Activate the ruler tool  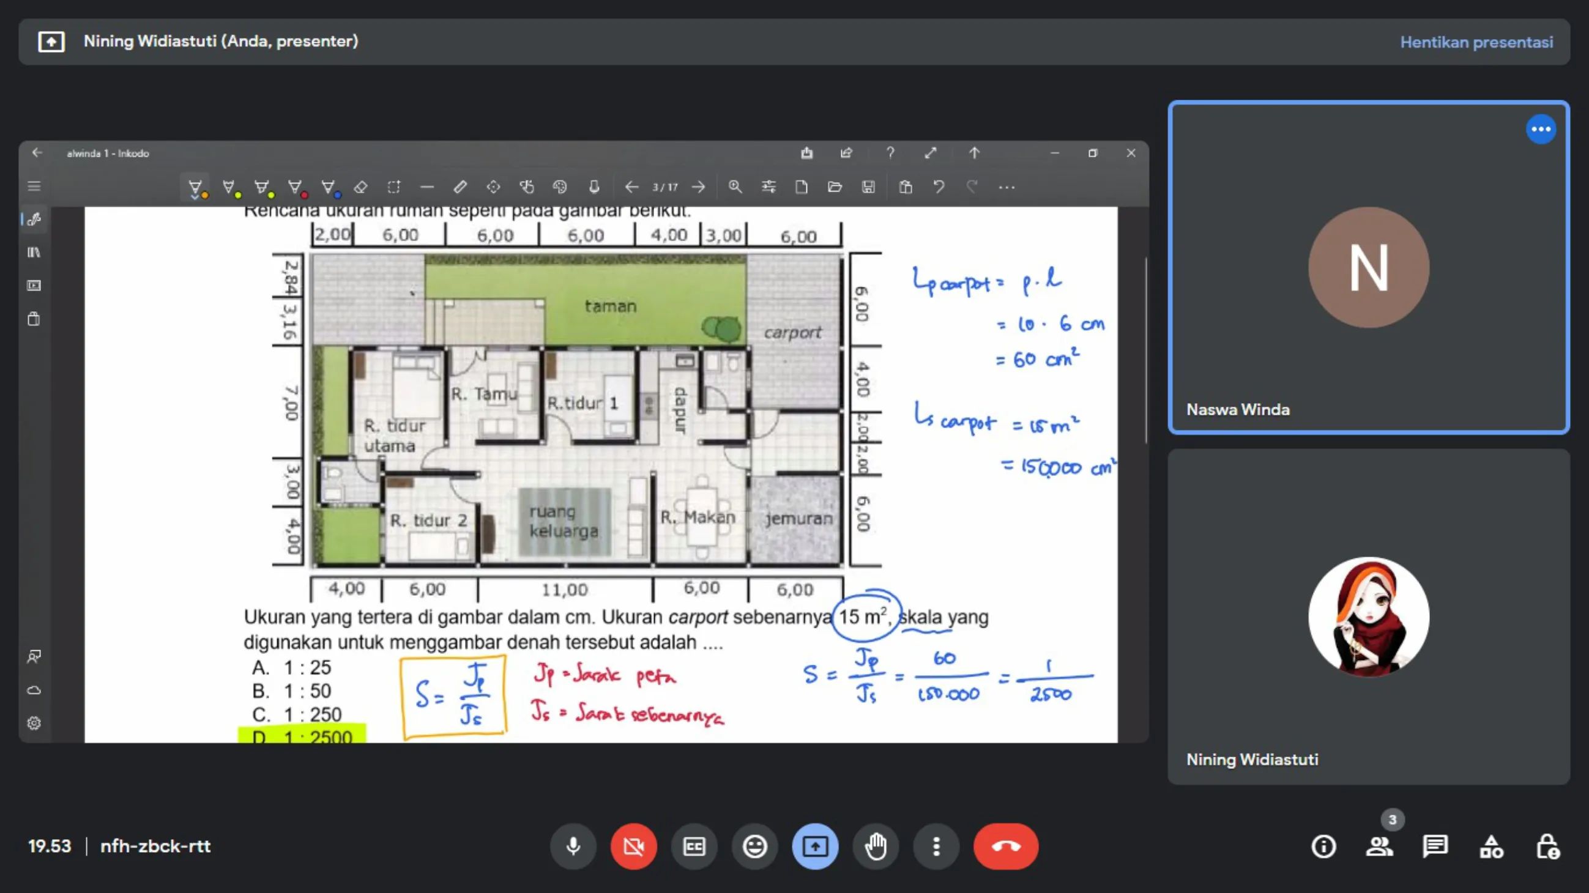pos(460,187)
